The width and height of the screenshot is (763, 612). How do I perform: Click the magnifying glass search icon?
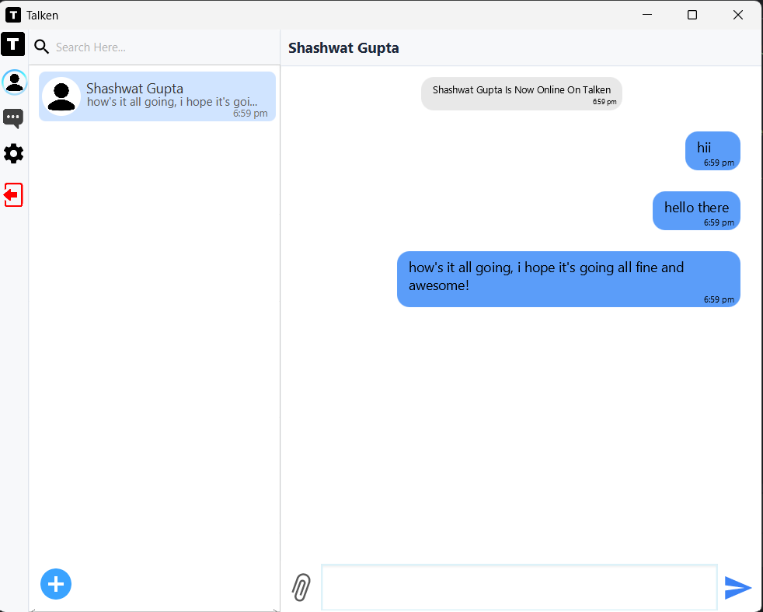pyautogui.click(x=42, y=47)
